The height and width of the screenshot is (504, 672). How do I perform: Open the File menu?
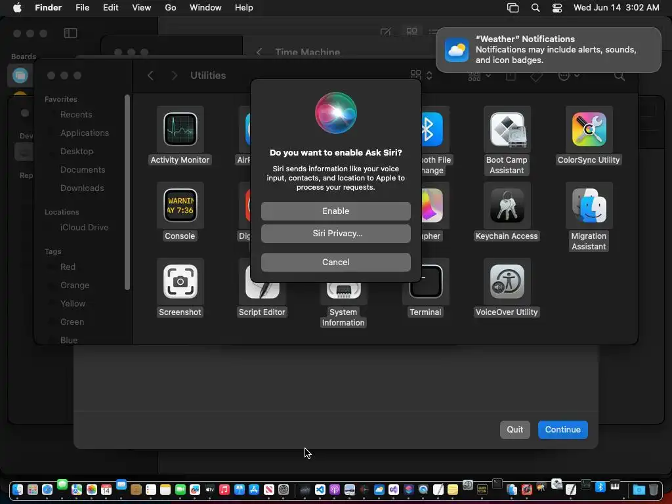pos(82,8)
